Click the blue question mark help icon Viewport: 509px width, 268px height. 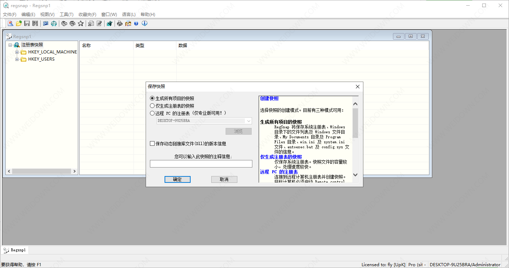pos(136,24)
